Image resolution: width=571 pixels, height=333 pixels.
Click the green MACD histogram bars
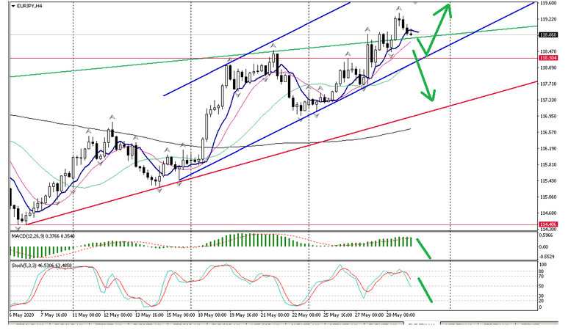tap(250, 241)
